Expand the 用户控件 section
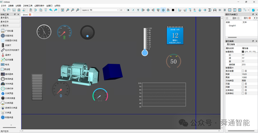 [x=10, y=131]
